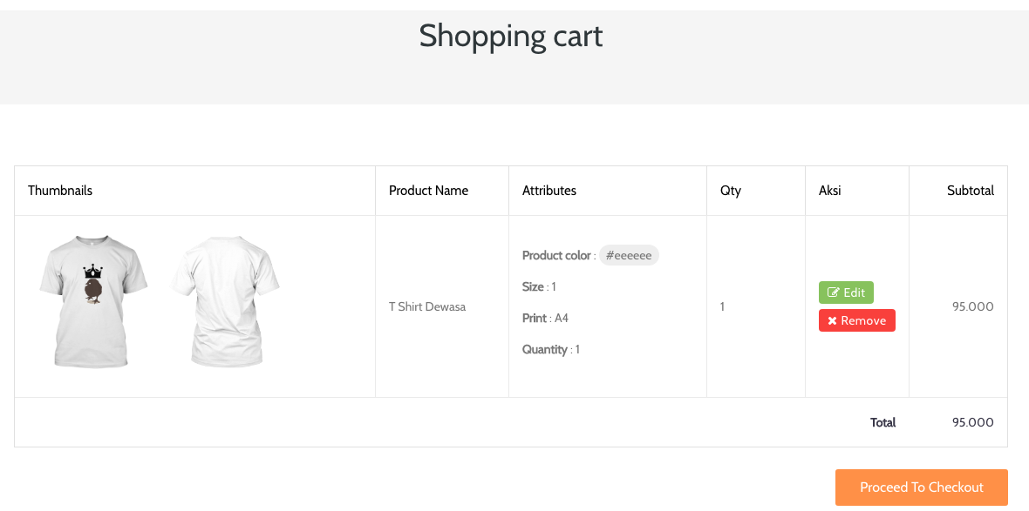
Task: Click the 95.000 amount in Total row
Action: (x=972, y=422)
